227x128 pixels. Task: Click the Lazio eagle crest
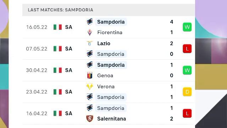(x=90, y=43)
